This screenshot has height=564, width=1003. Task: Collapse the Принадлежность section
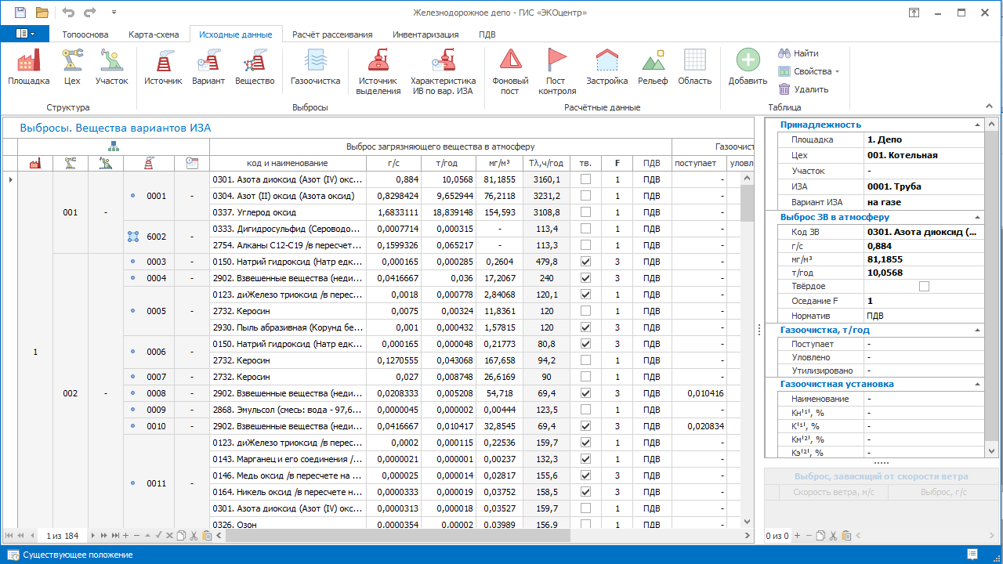(976, 125)
